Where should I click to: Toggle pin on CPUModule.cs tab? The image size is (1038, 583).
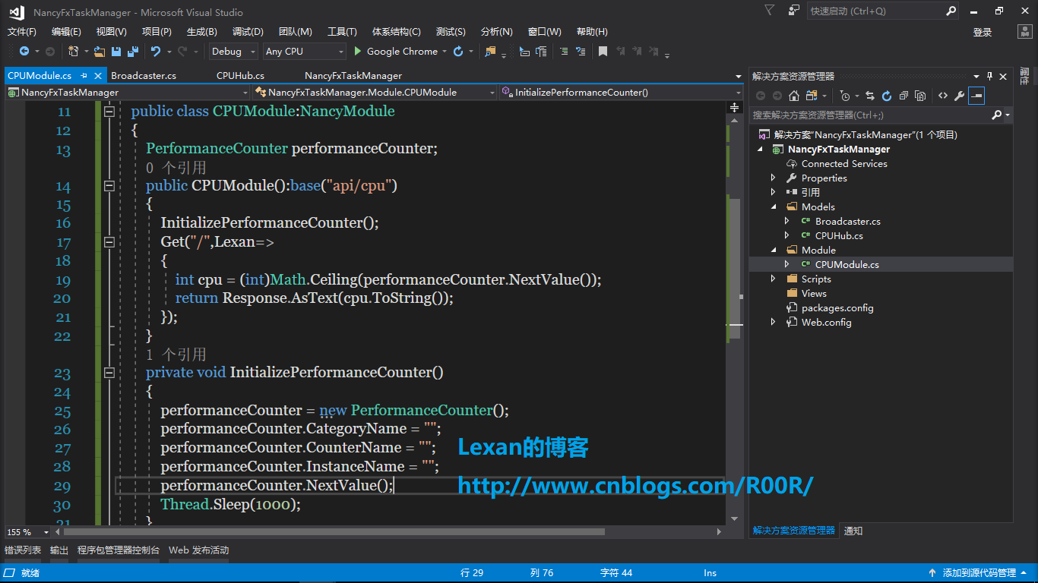pos(84,75)
